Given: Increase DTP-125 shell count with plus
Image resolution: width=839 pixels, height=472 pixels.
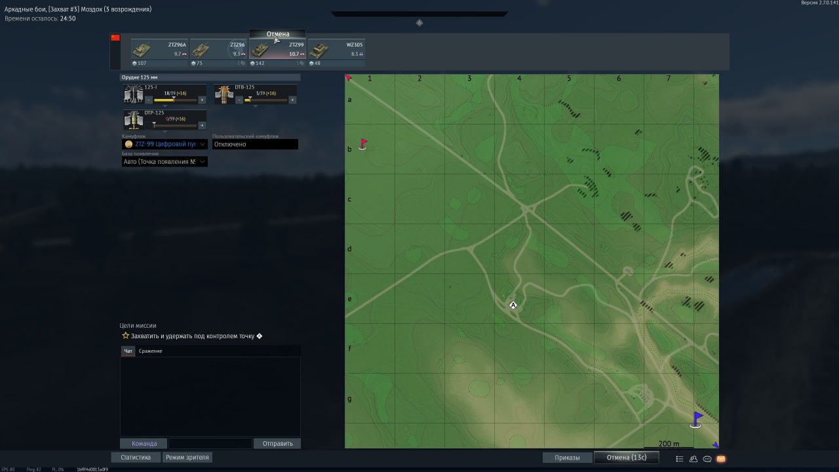Looking at the screenshot, I should pyautogui.click(x=202, y=125).
